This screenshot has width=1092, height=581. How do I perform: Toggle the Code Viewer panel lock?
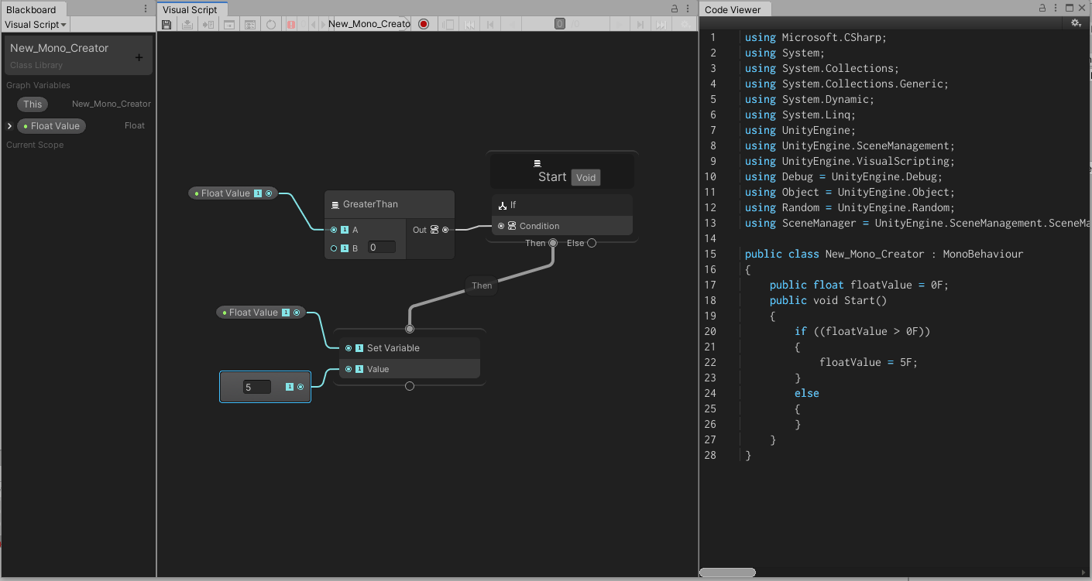[x=1042, y=7]
